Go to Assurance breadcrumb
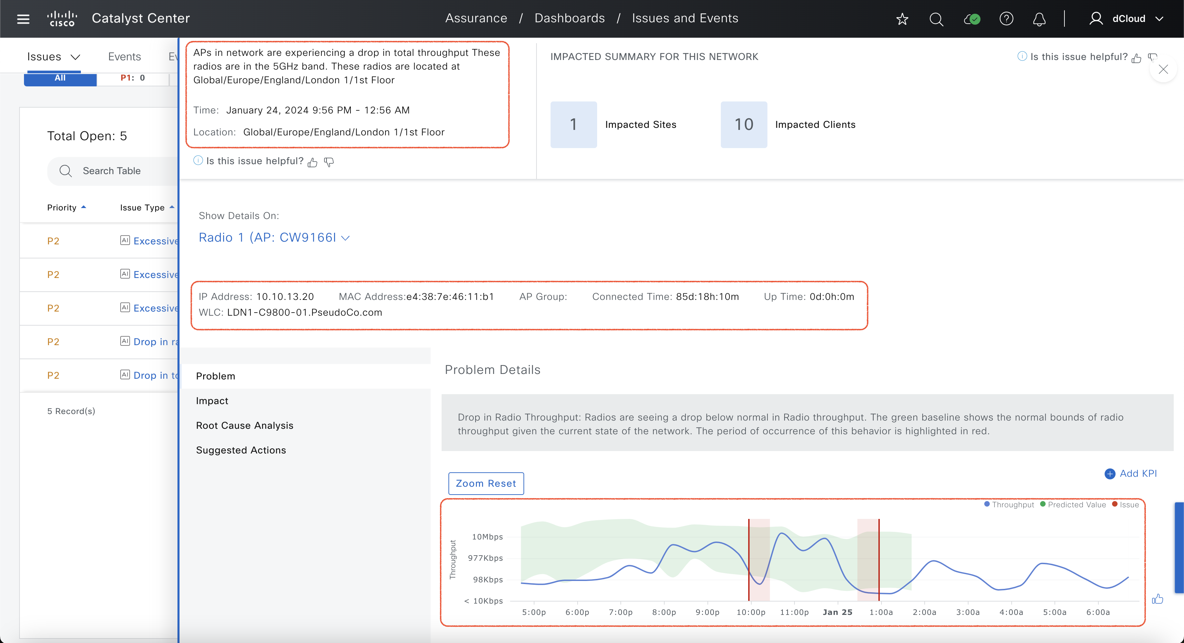Viewport: 1184px width, 643px height. pyautogui.click(x=476, y=19)
